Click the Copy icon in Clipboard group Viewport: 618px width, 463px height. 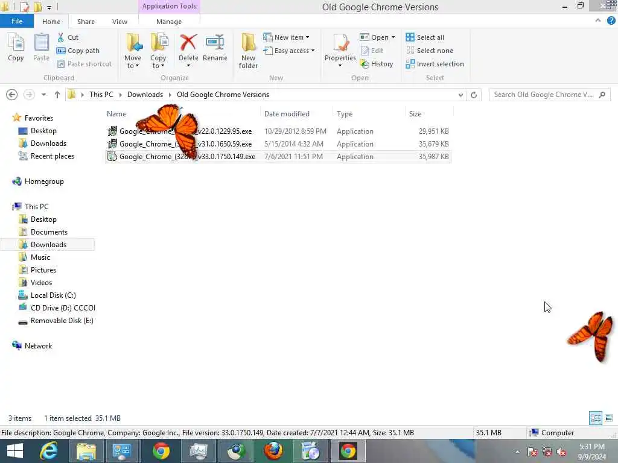(16, 47)
